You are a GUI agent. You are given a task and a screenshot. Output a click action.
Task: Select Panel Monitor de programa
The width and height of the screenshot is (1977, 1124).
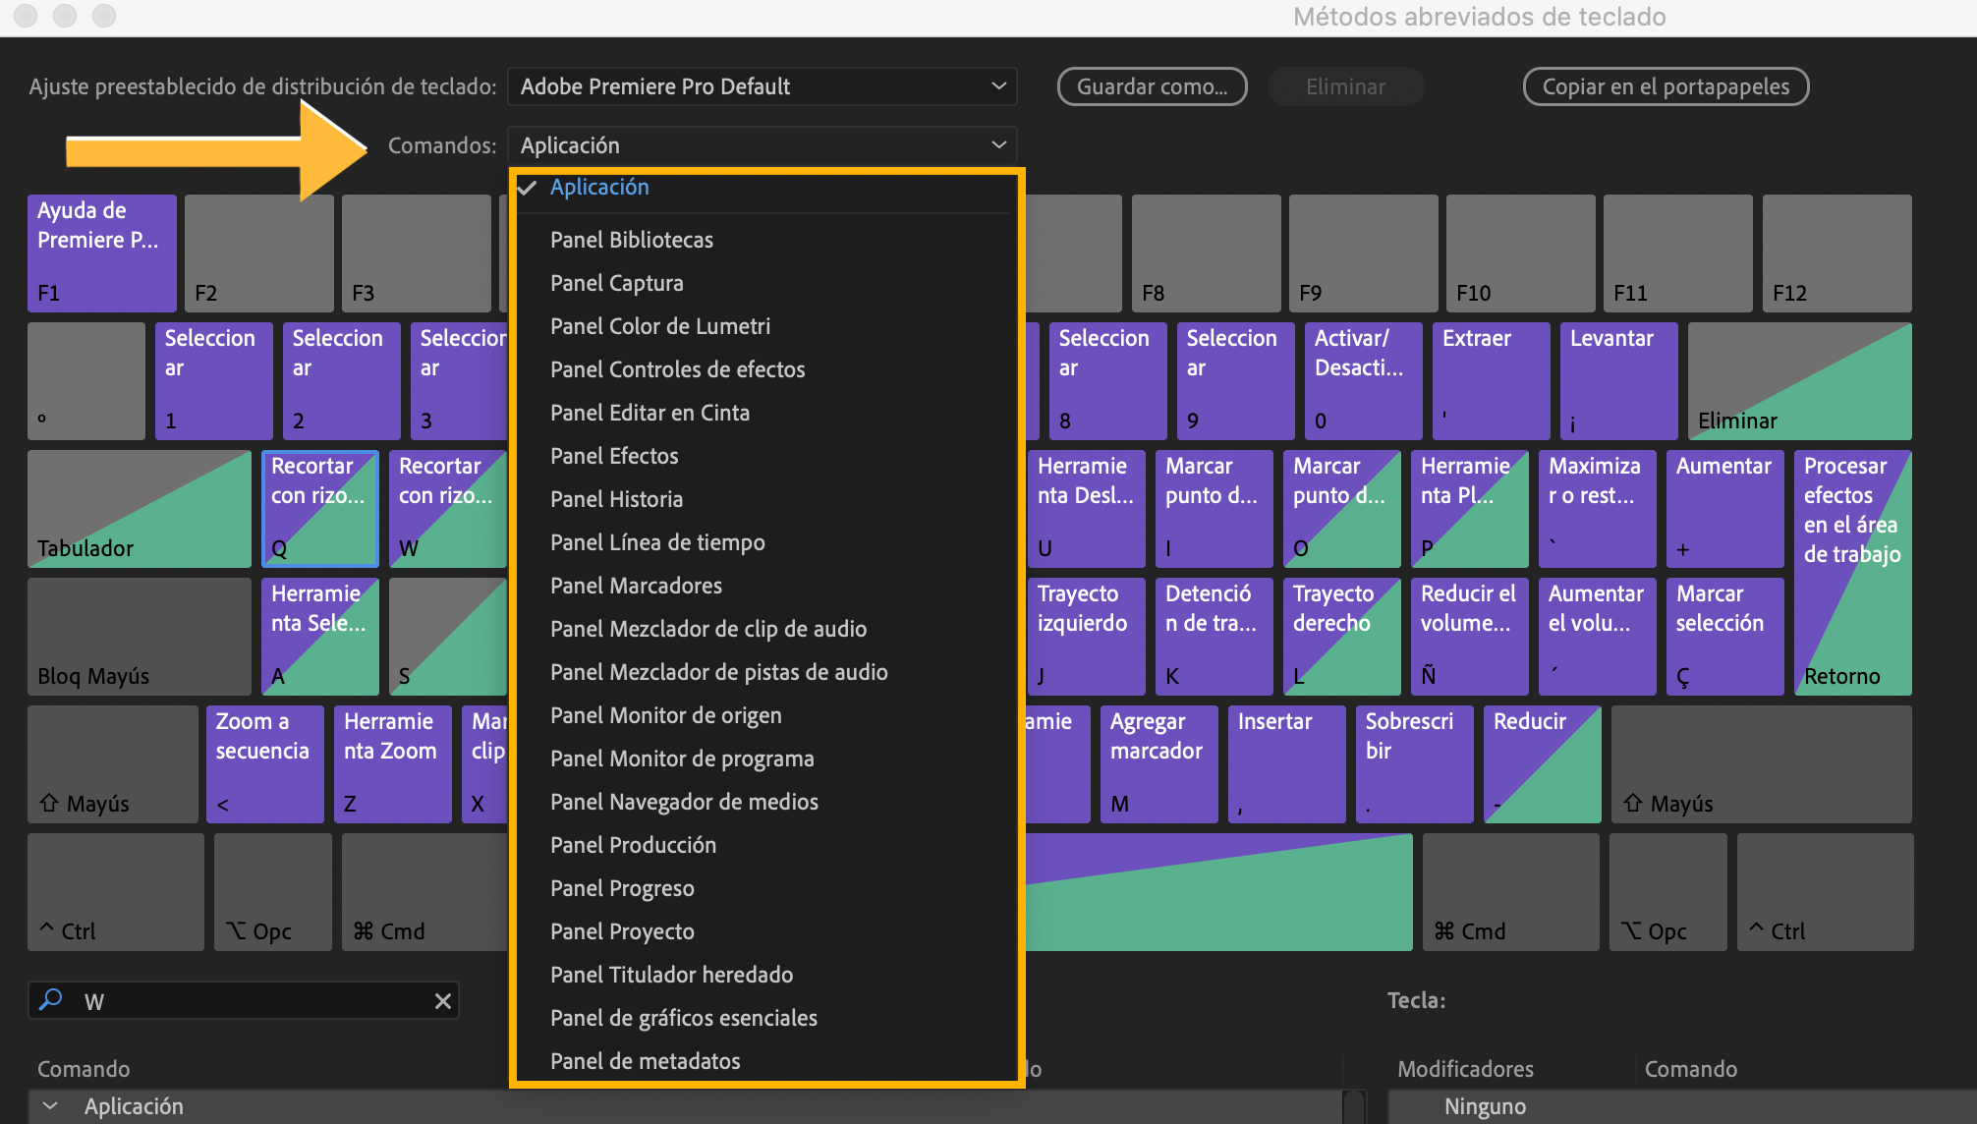click(x=682, y=759)
